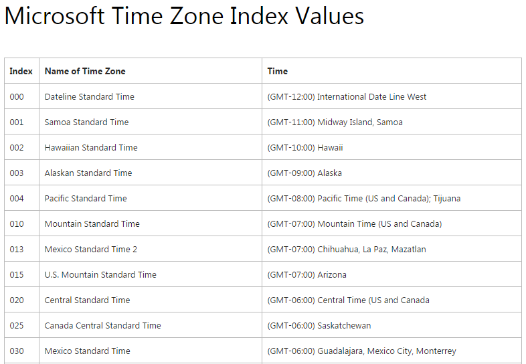
Task: Click the Mountain Standard Time name cell
Action: (92, 223)
